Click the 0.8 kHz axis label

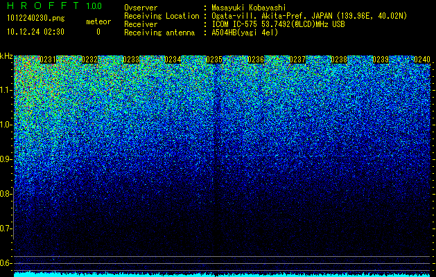click(6, 194)
